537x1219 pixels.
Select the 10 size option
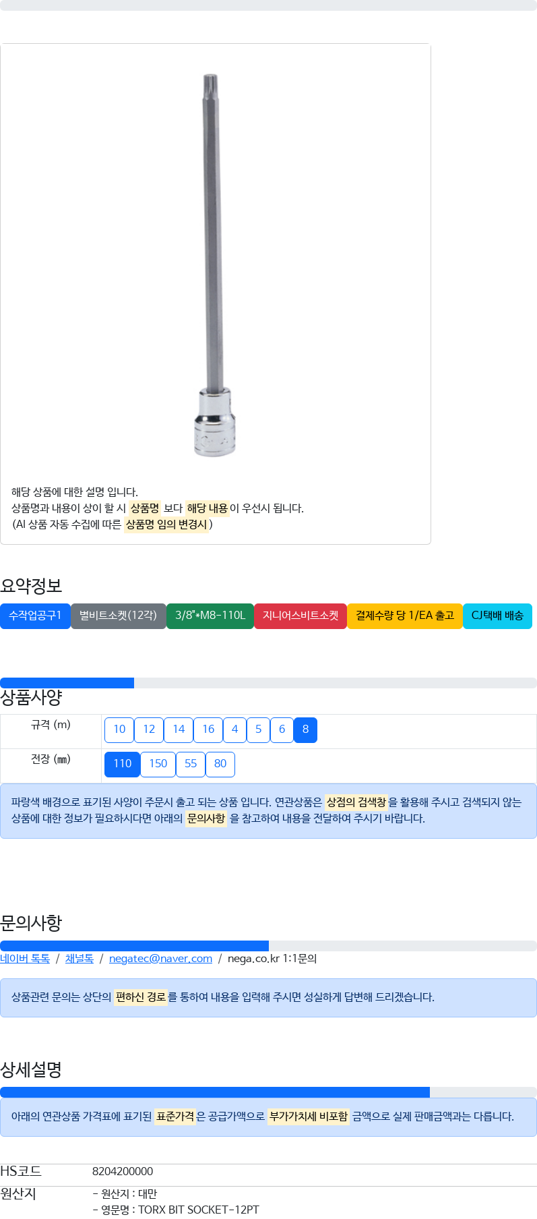[x=119, y=730]
